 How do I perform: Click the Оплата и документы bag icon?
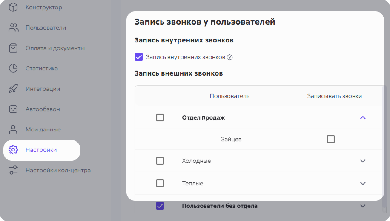coord(13,48)
